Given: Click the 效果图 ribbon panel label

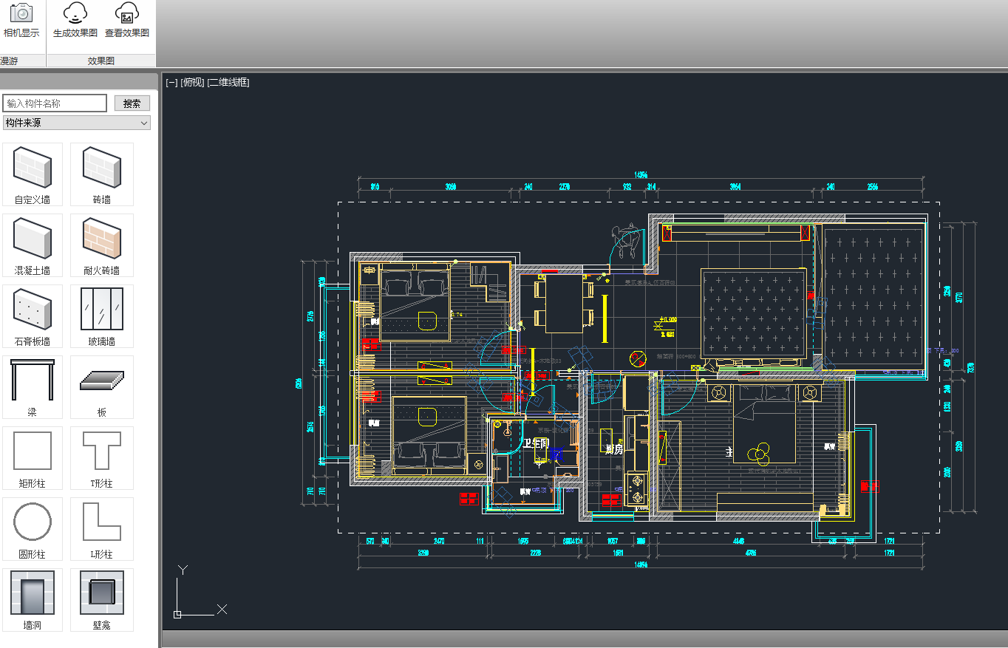Looking at the screenshot, I should [x=101, y=61].
